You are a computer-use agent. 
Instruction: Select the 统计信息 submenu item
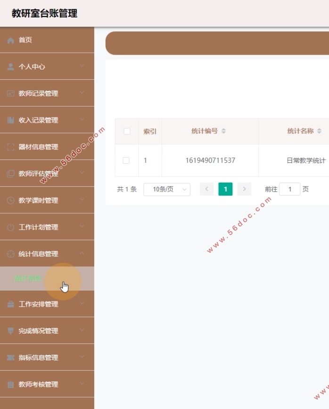tap(28, 278)
